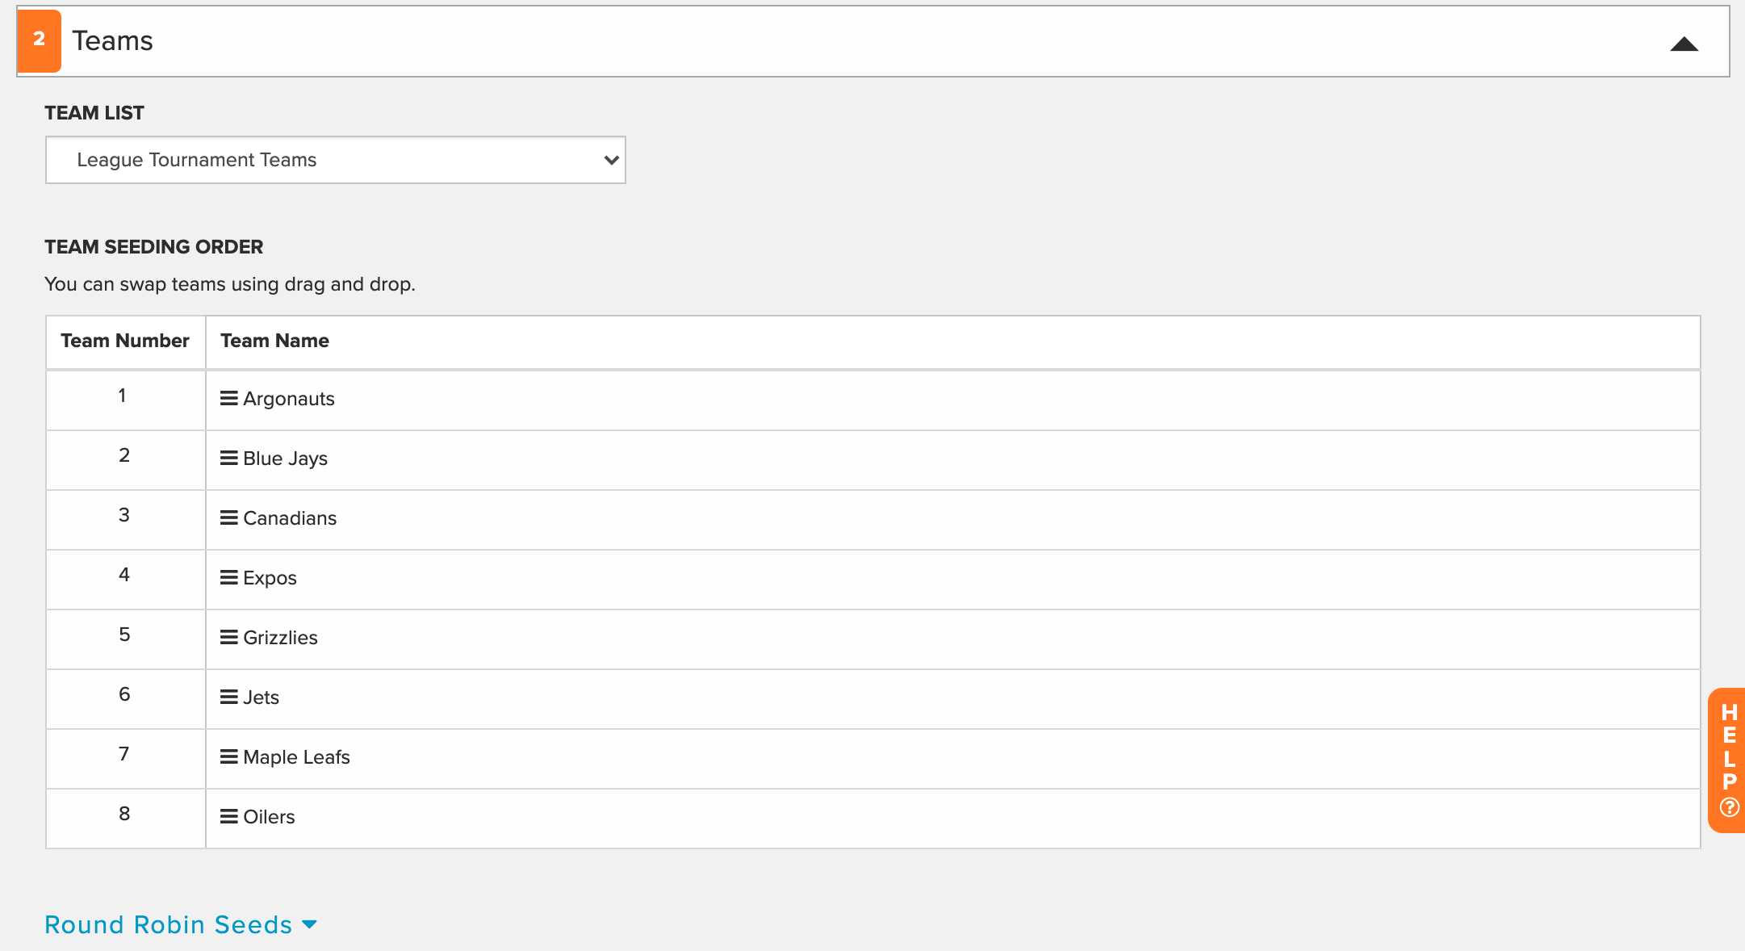Click the Teams section header title
Image resolution: width=1745 pixels, height=951 pixels.
tap(112, 40)
